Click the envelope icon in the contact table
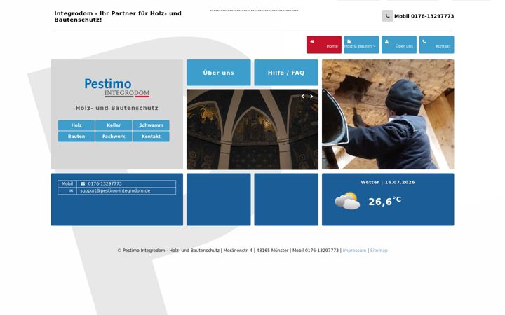Image resolution: width=505 pixels, height=315 pixels. [71, 190]
